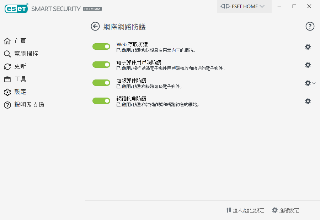This screenshot has width=320, height=220.
Task: Open 電子郵件用戶端防護 settings gear
Action: coord(308,65)
